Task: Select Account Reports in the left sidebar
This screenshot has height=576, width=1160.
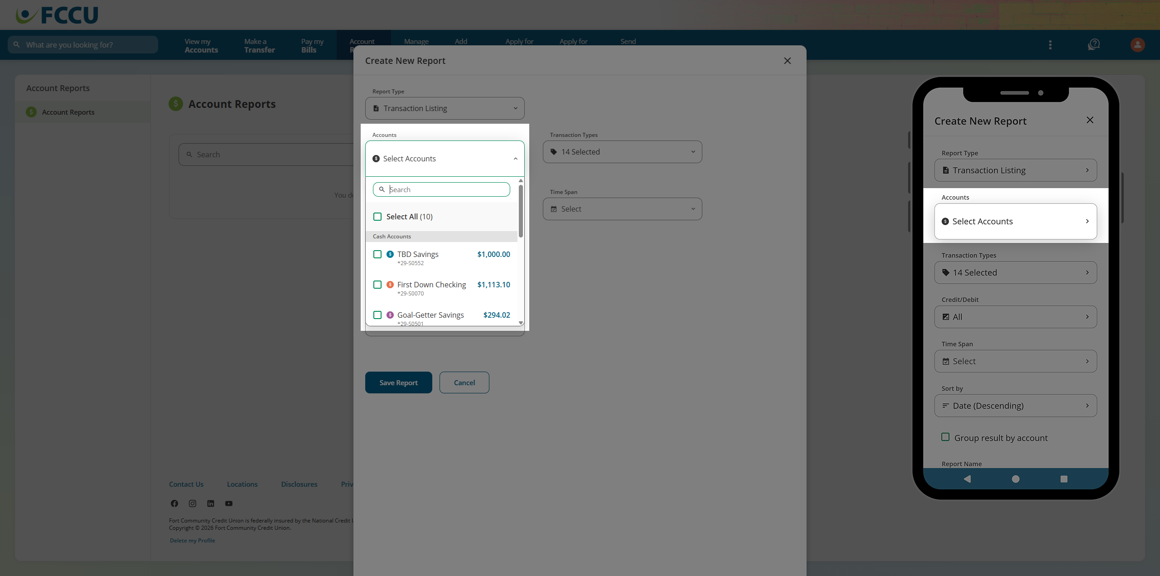Action: click(82, 112)
